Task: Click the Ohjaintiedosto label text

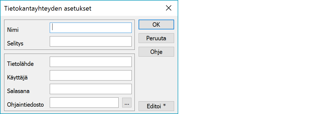Action: (x=25, y=105)
